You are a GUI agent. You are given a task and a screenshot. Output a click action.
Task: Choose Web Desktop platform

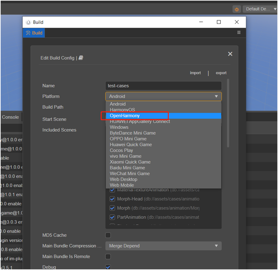(x=164, y=179)
